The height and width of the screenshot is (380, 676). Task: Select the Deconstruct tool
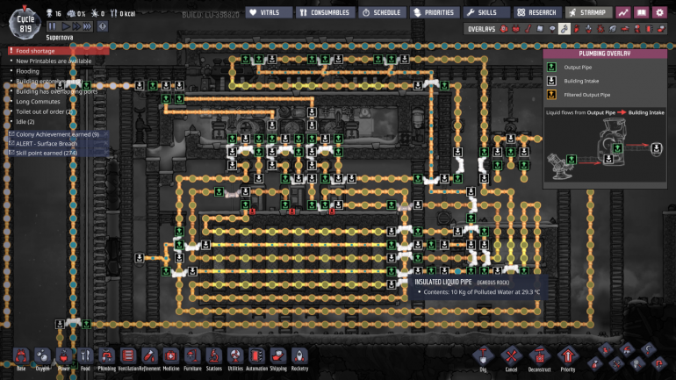pyautogui.click(x=539, y=358)
